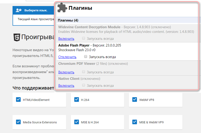
Task: Select 'Adobe Flash Player' plugin name
Action: click(74, 45)
